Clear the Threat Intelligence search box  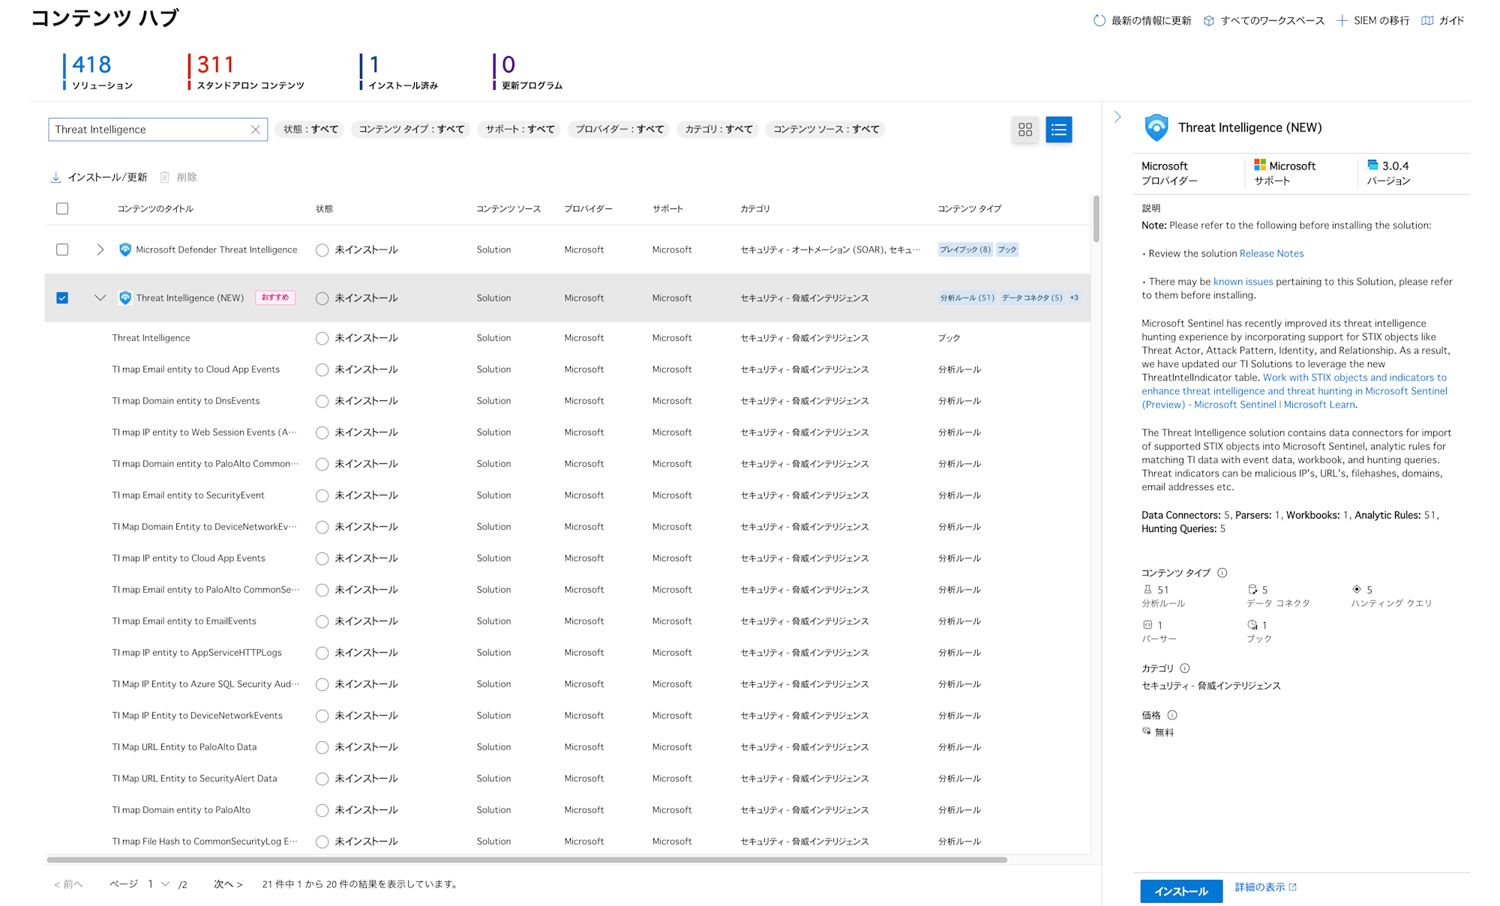tap(255, 130)
